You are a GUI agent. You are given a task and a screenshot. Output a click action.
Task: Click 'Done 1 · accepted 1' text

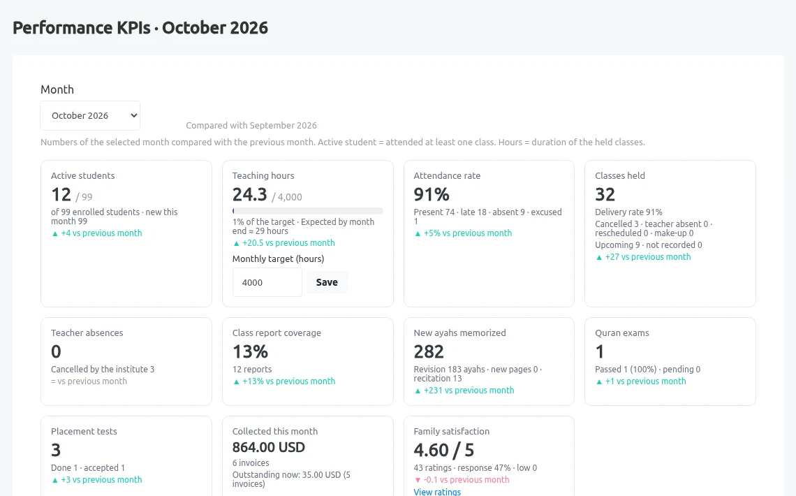point(88,467)
